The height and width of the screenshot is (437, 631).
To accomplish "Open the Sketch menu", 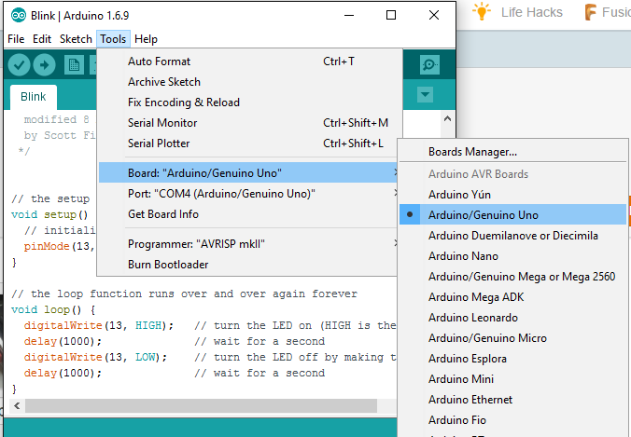I will pos(76,39).
